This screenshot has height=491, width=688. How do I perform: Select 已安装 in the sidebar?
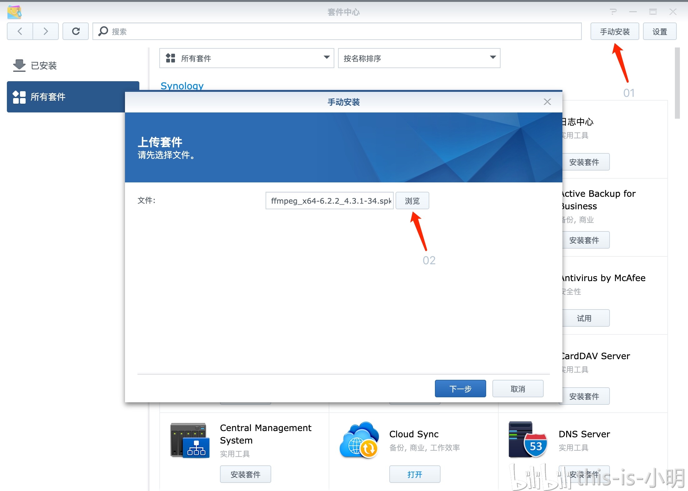(x=44, y=66)
